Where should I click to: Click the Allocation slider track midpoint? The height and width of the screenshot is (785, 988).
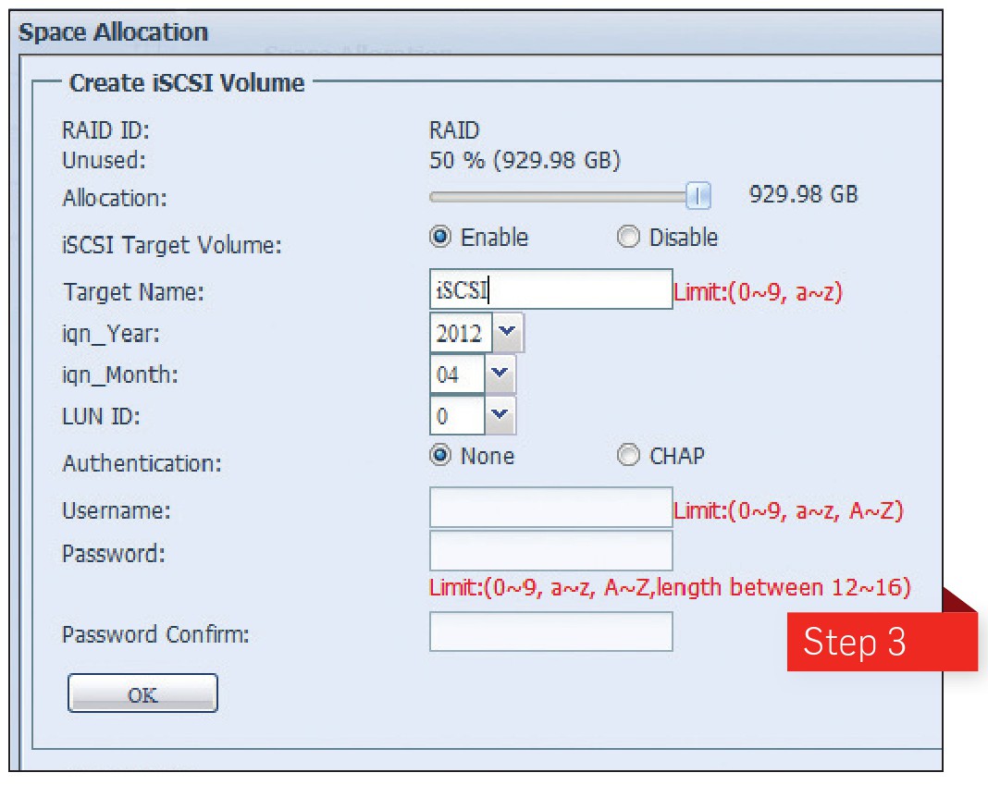click(x=560, y=196)
